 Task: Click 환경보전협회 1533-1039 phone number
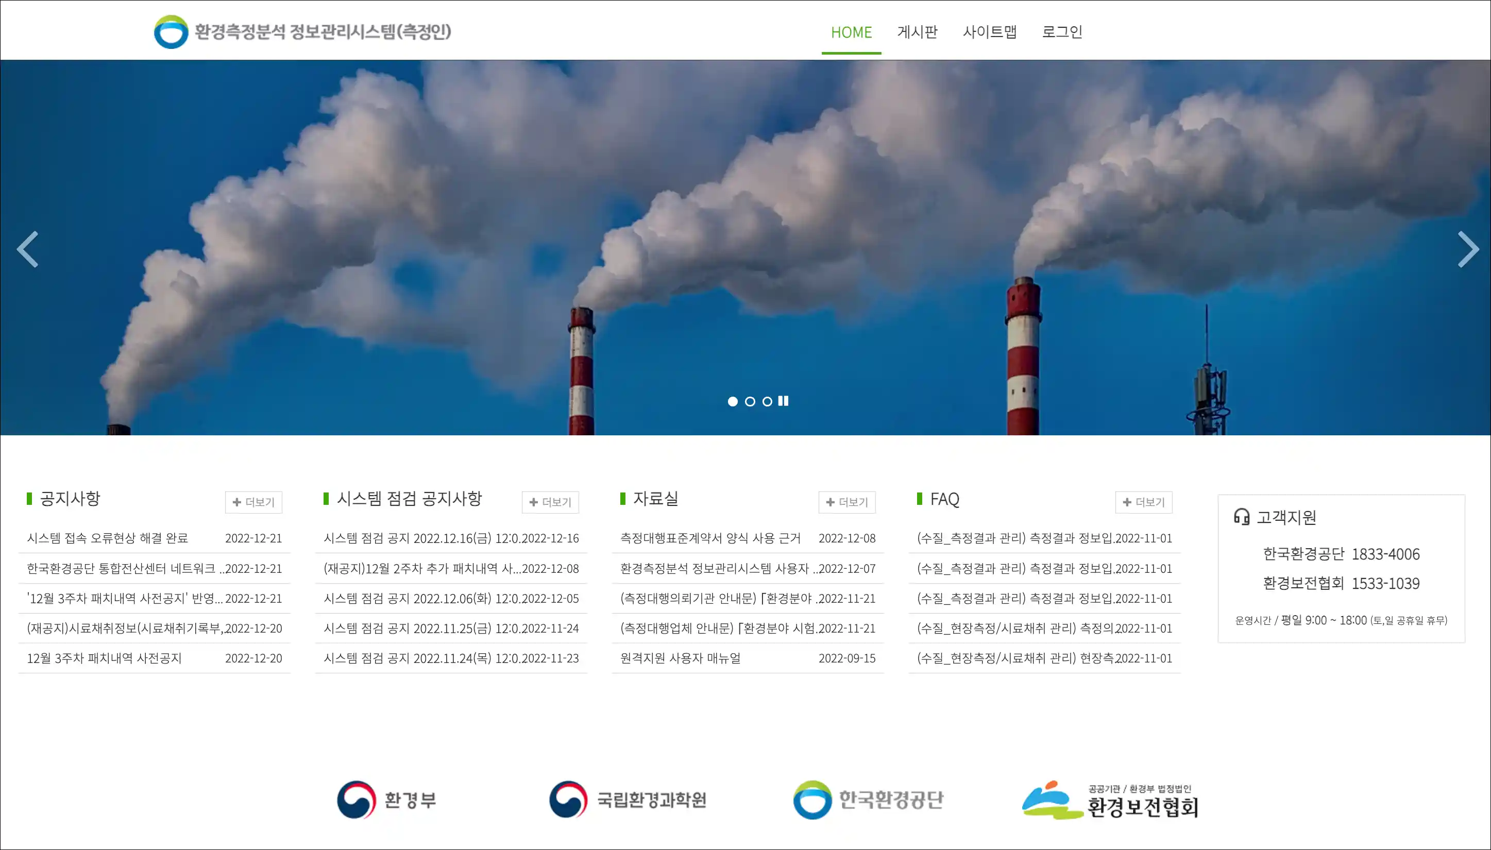coord(1341,583)
